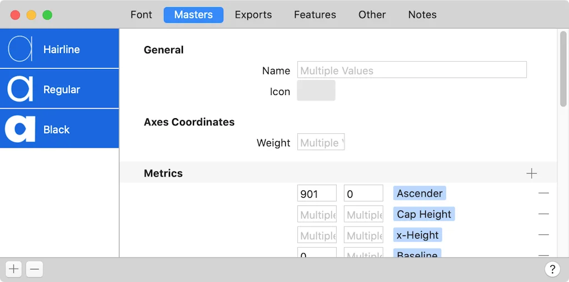Add a new metric with plus icon

532,174
